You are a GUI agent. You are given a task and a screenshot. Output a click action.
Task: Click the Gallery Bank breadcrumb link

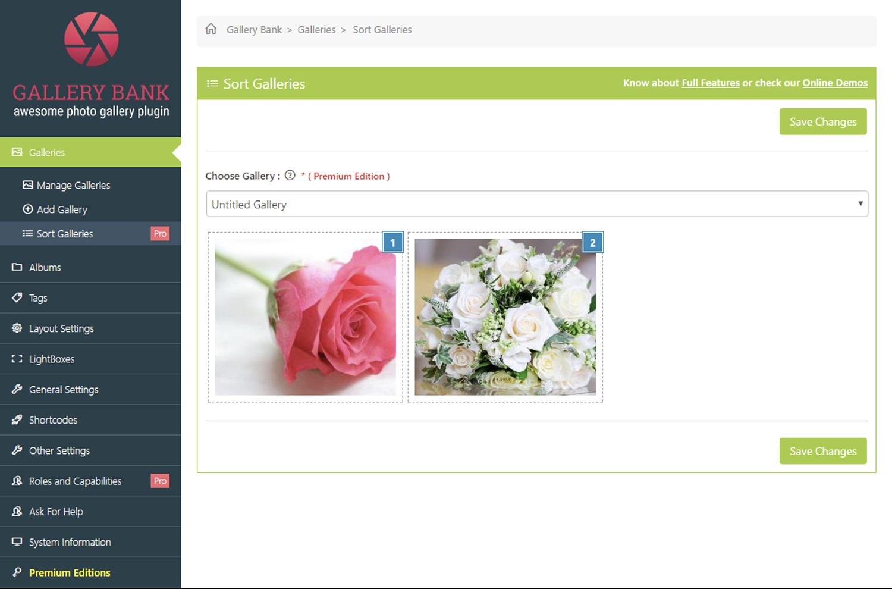pos(255,29)
